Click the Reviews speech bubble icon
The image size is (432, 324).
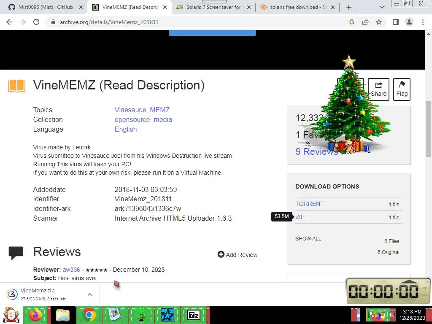click(16, 253)
